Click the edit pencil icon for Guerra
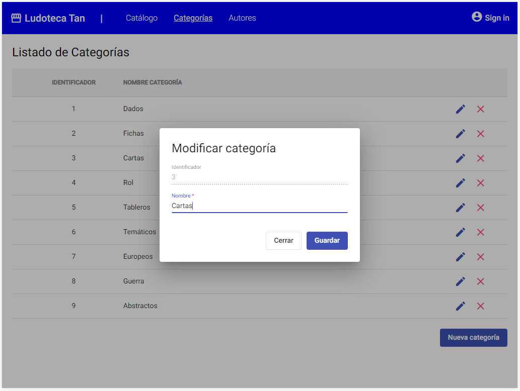 click(460, 281)
